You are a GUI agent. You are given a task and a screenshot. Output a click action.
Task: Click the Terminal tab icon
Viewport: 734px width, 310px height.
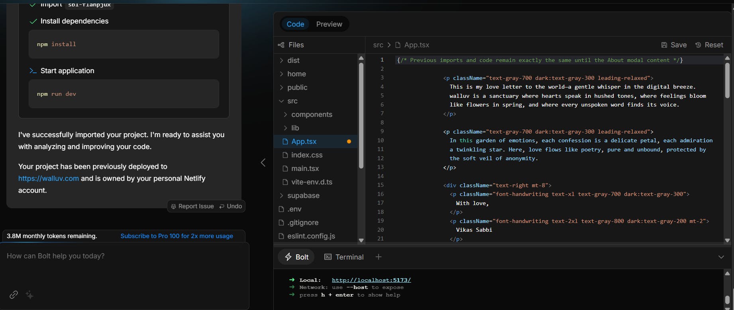tap(328, 257)
